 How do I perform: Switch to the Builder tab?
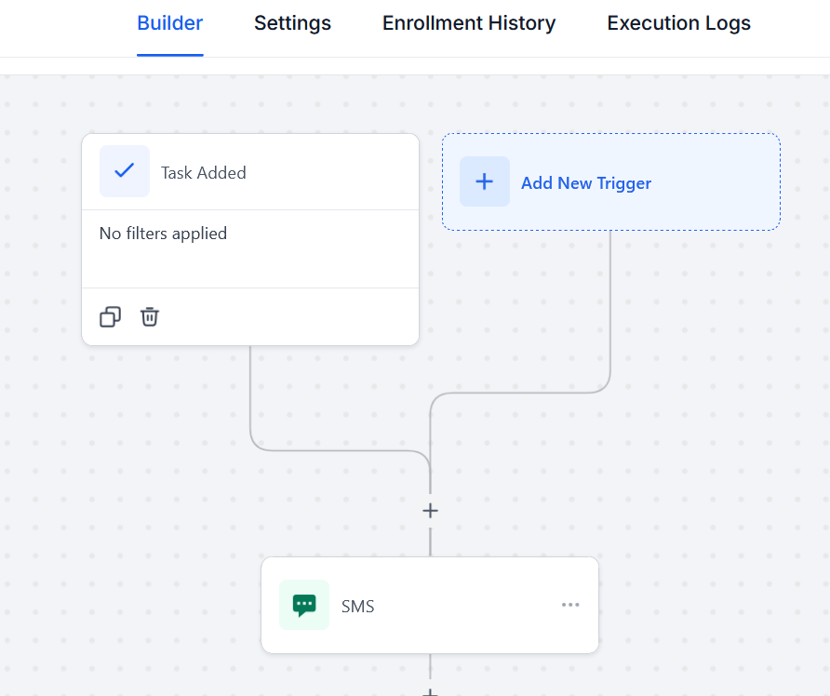[x=169, y=24]
